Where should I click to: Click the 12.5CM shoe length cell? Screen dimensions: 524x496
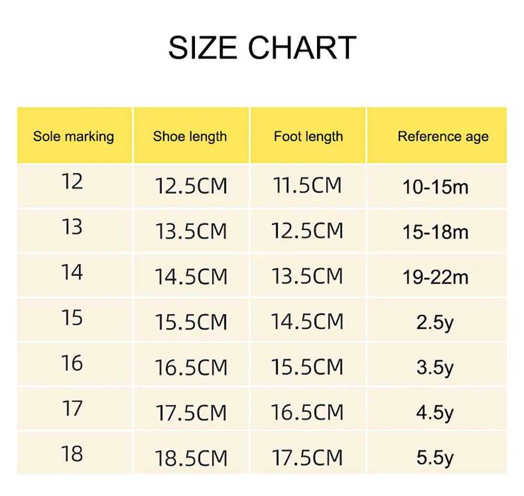tap(191, 186)
